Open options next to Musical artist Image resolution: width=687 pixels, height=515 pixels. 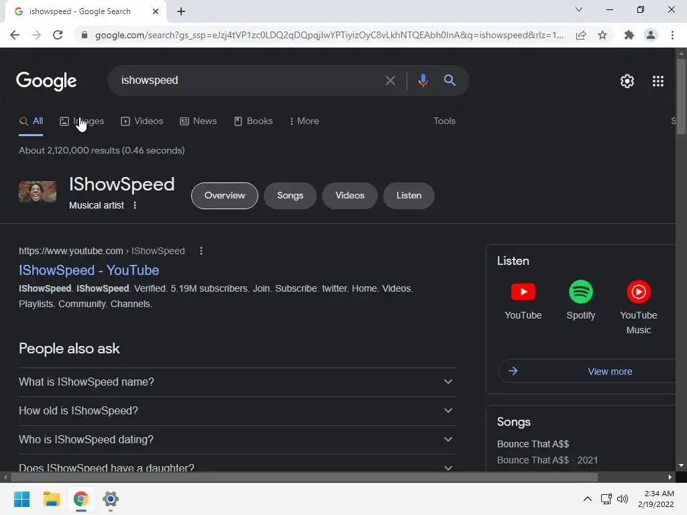point(135,205)
